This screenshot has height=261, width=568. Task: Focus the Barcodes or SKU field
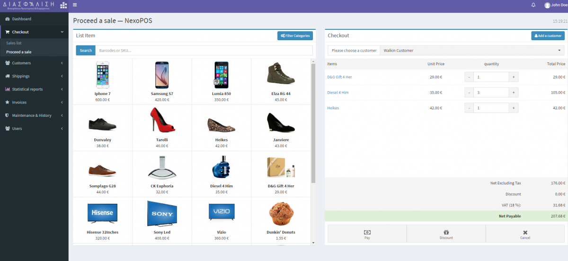tap(204, 51)
